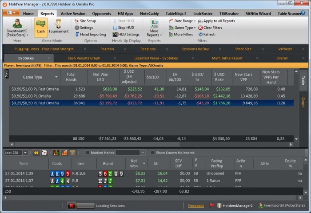This screenshot has width=311, height=213.
Task: Open HUD Settings
Action: coord(126,35)
